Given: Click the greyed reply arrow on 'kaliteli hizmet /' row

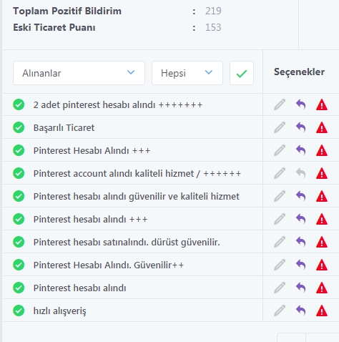Looking at the screenshot, I should [x=301, y=173].
